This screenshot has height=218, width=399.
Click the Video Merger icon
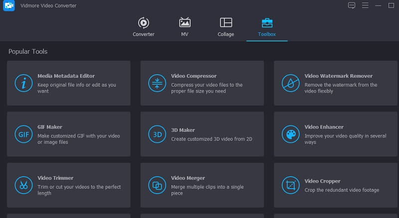tap(157, 185)
